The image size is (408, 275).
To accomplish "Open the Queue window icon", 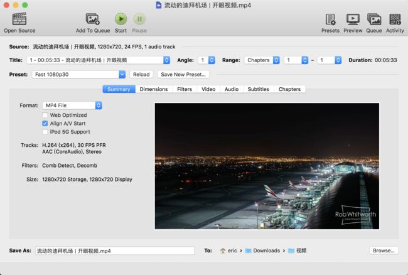I will 374,19.
